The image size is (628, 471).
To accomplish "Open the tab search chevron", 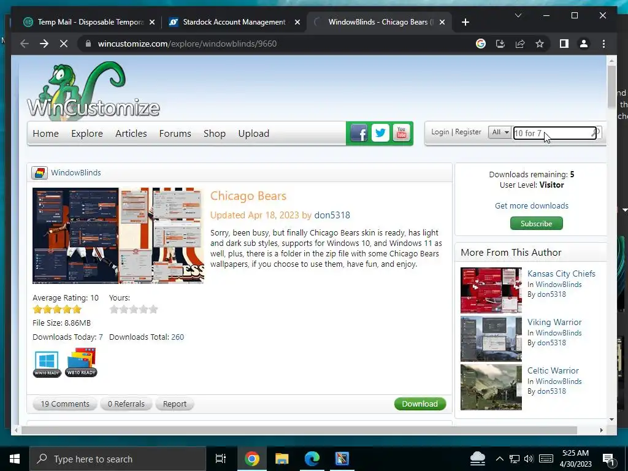I will 518,15.
